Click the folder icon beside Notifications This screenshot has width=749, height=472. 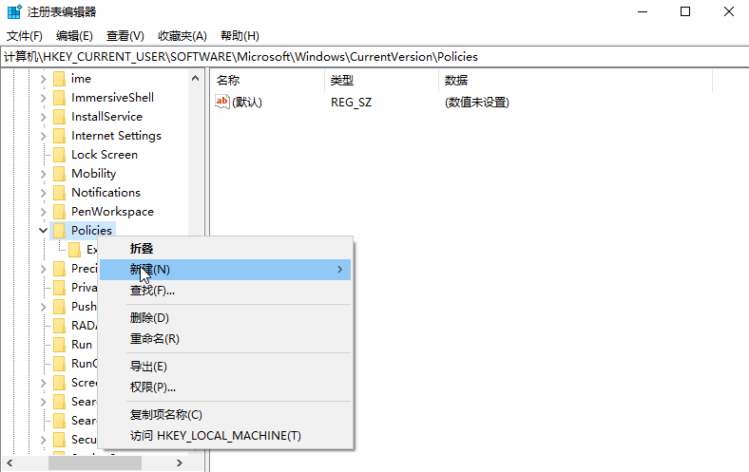(59, 193)
